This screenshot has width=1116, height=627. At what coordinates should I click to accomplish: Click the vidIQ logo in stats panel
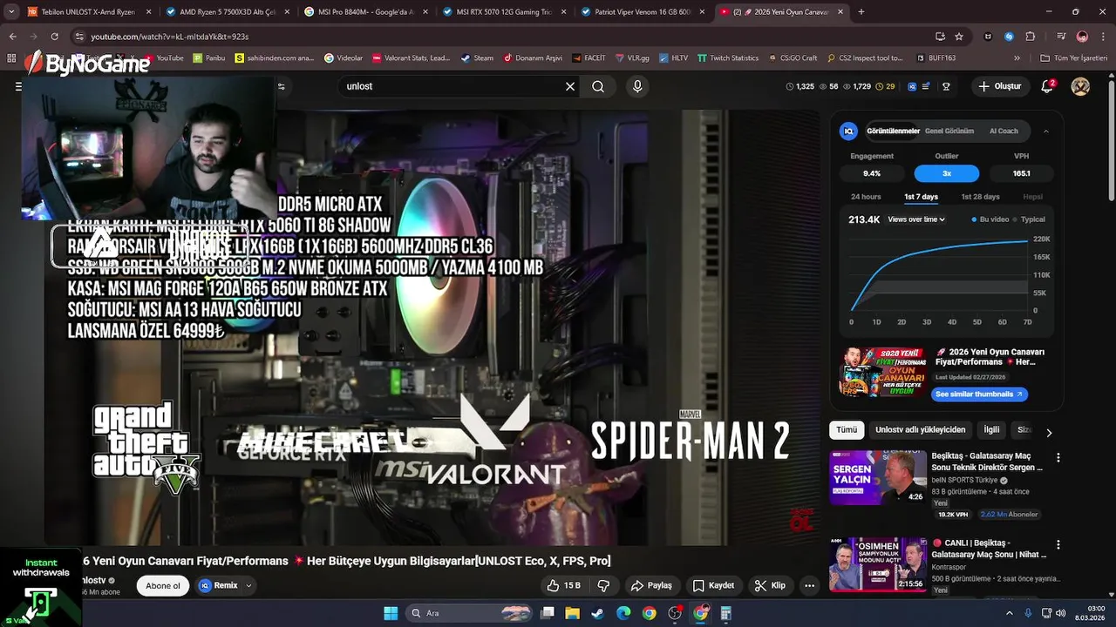click(x=848, y=131)
